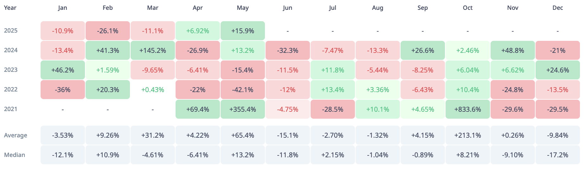This screenshot has width=585, height=169.
Task: Click the Median row label
Action: click(15, 155)
